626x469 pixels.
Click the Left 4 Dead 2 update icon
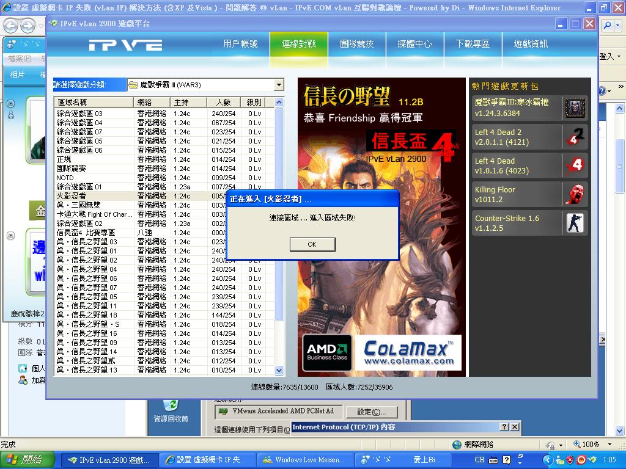point(575,137)
